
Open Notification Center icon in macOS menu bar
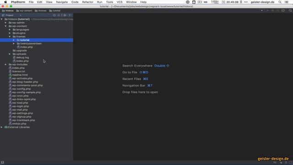[x=287, y=2]
